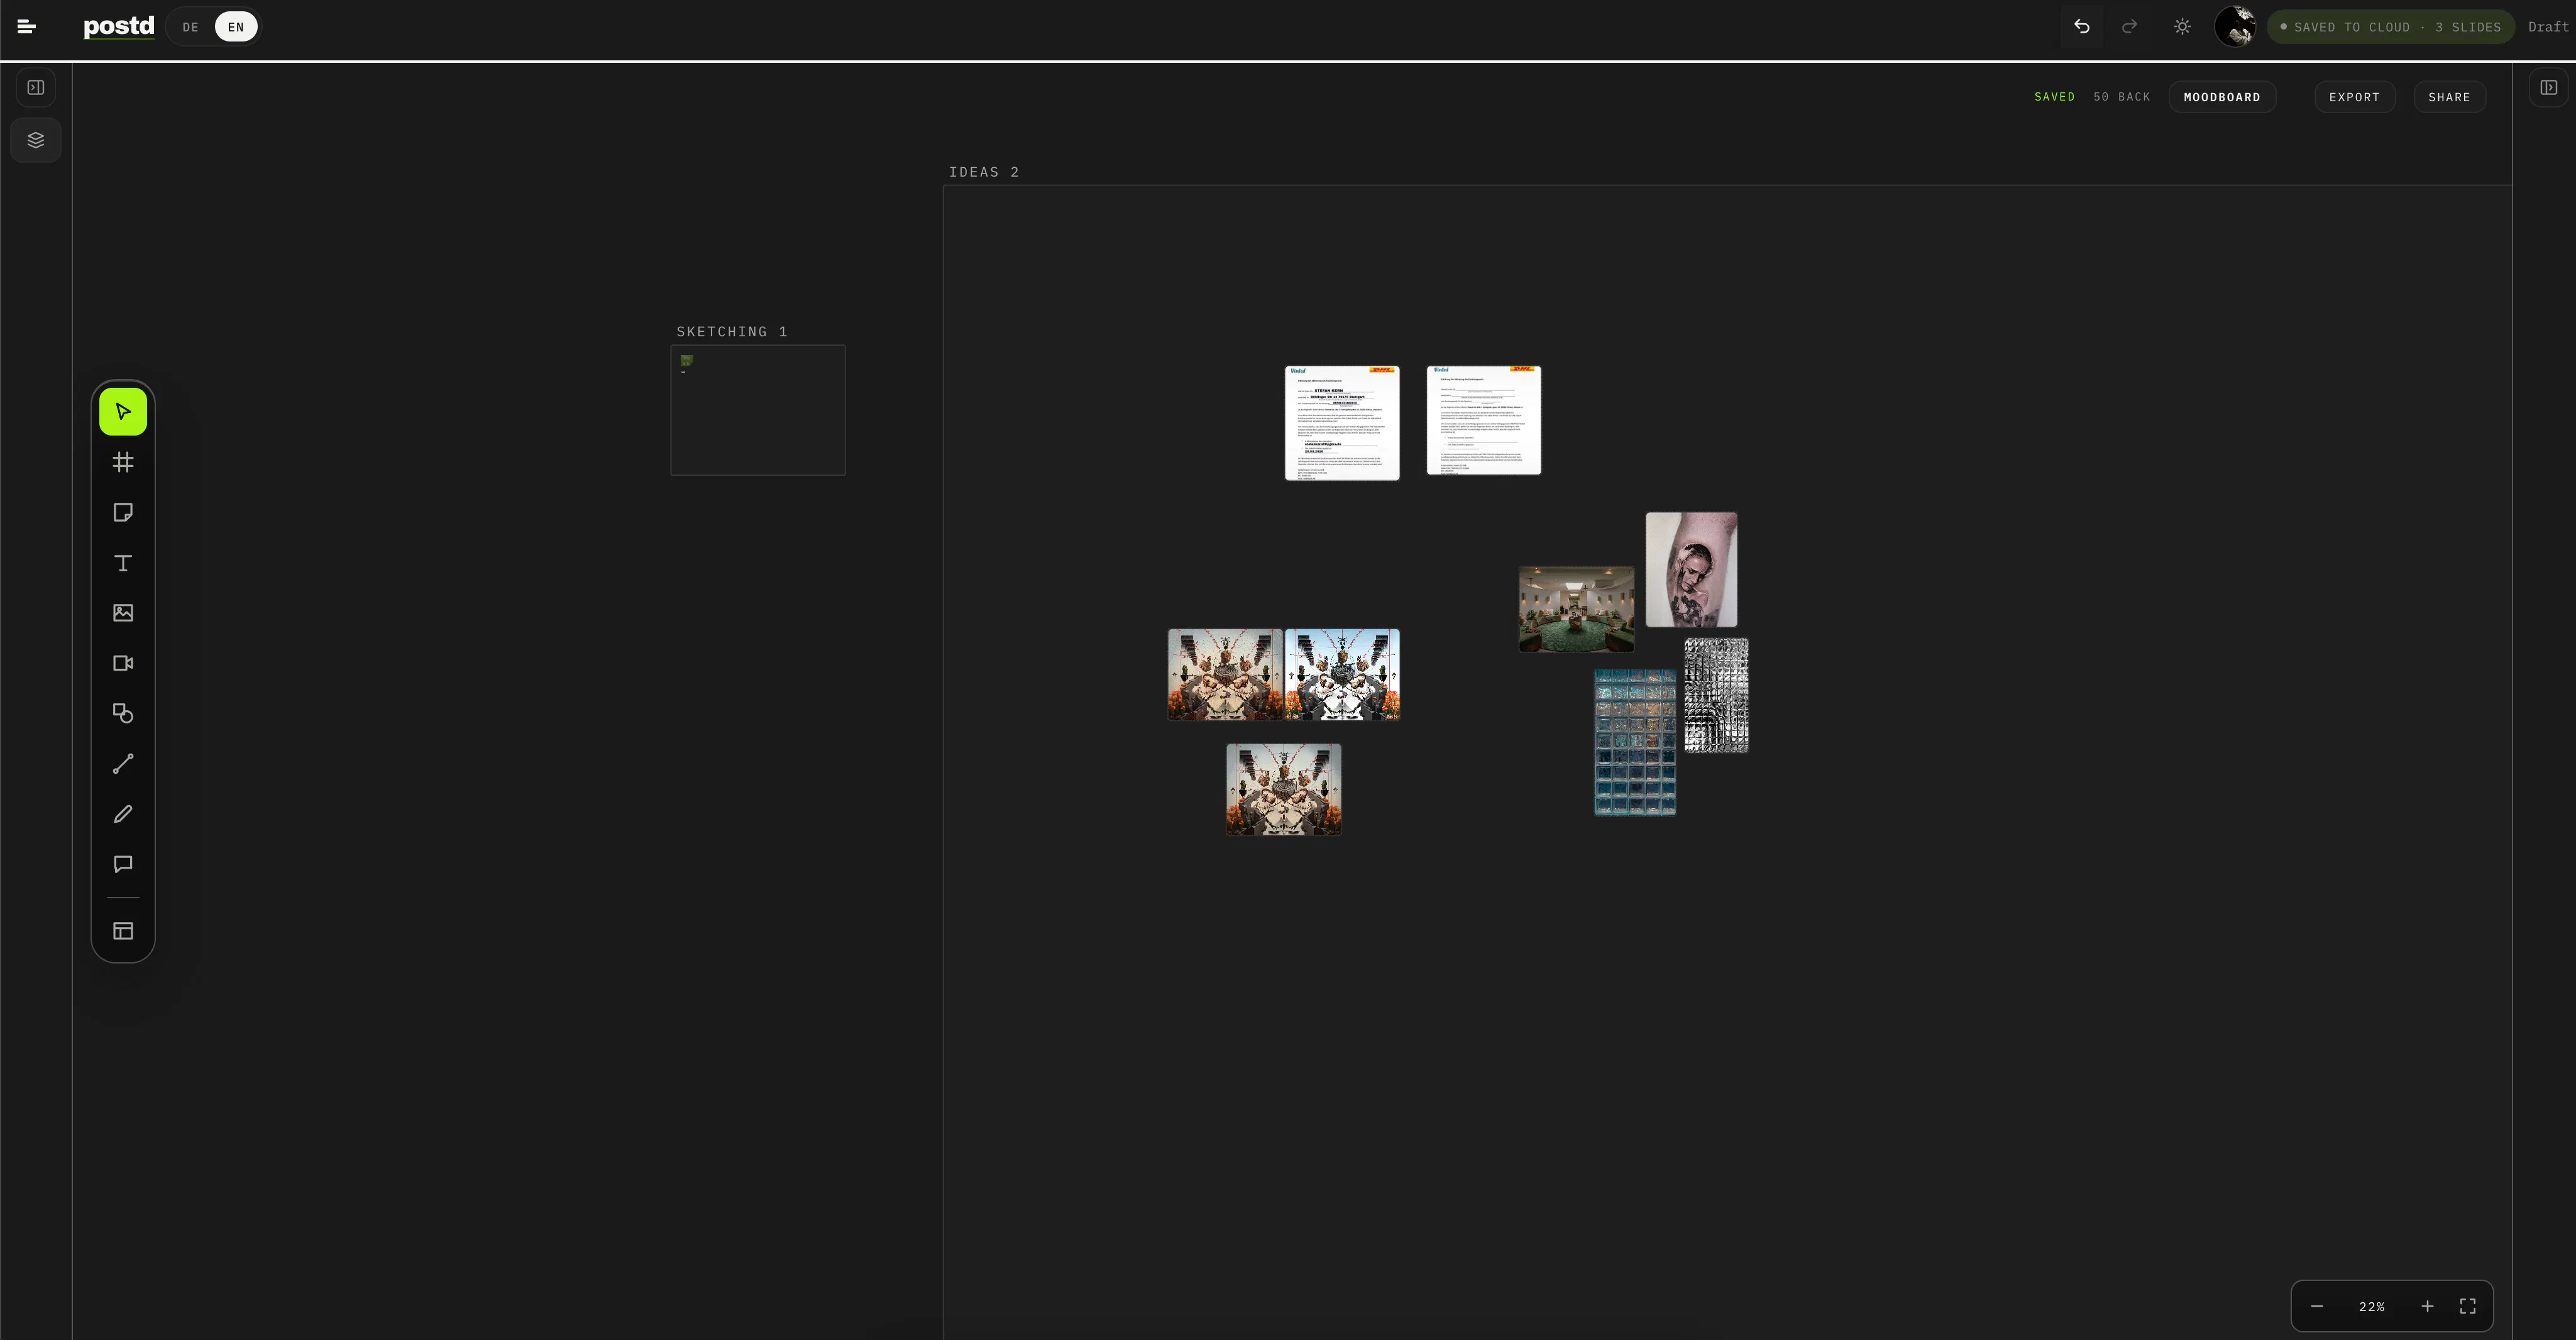
Task: Open the layers panel
Action: [36, 140]
